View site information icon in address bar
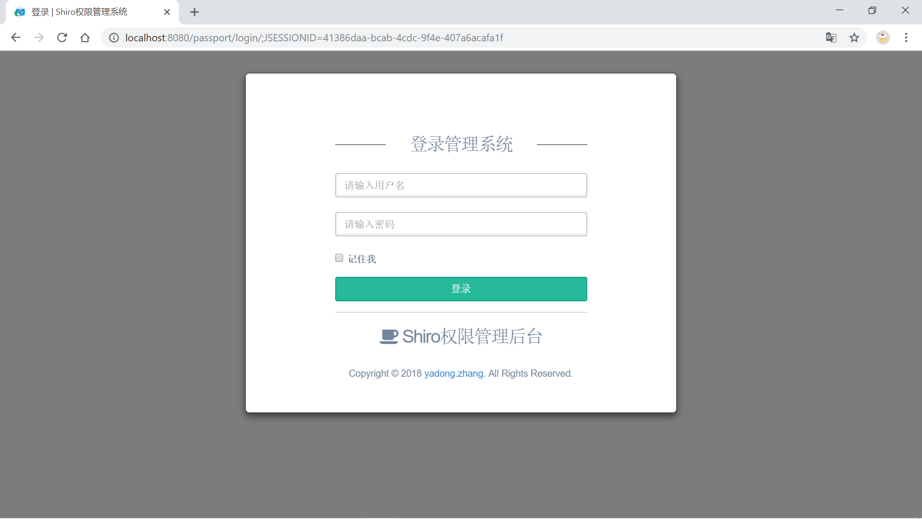This screenshot has height=519, width=922. (x=114, y=37)
